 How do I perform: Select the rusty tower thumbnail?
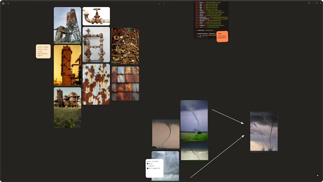pyautogui.click(x=67, y=25)
